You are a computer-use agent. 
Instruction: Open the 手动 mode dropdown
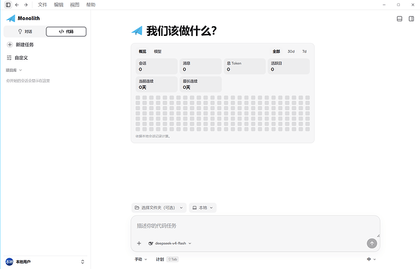point(141,259)
